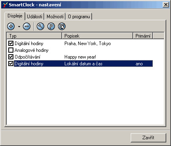The image size is (171, 146).
Task: Sort by the Popisek column header
Action: pos(97,36)
